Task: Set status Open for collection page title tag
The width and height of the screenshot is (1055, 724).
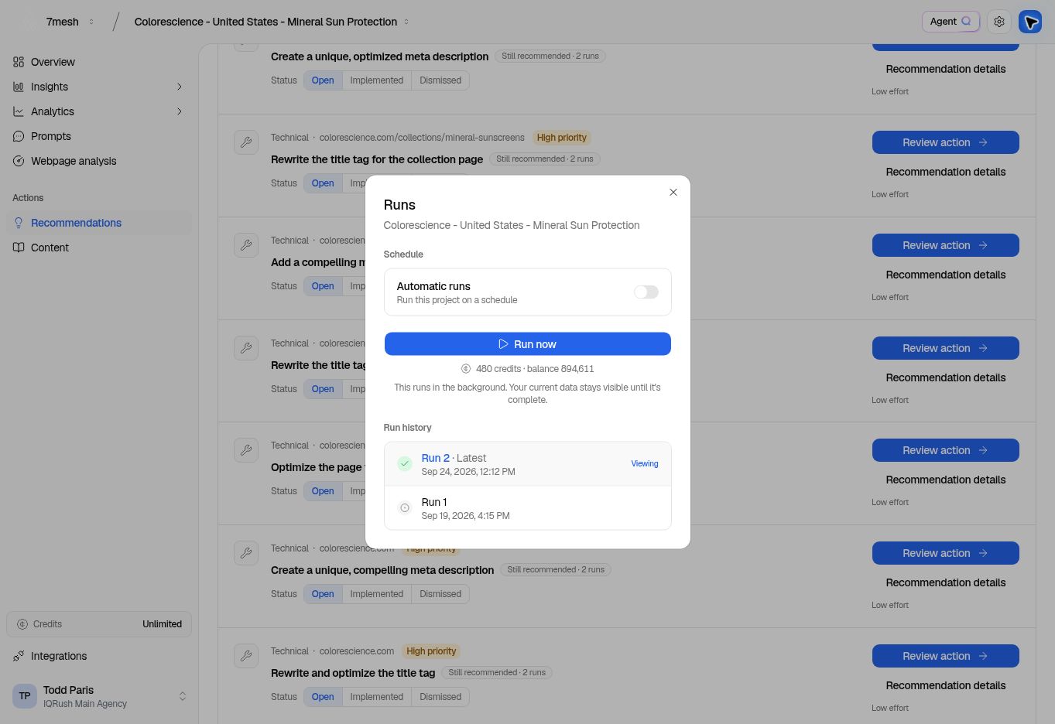Action: click(x=323, y=183)
